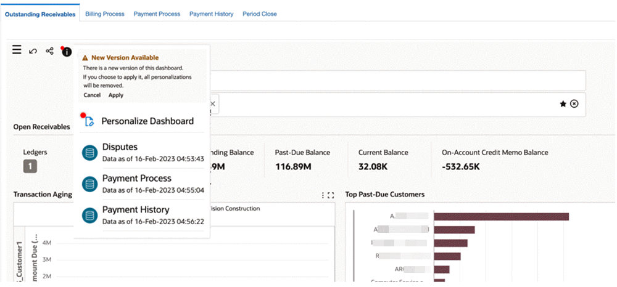Click 'Transaction Aging' chart title

point(43,195)
